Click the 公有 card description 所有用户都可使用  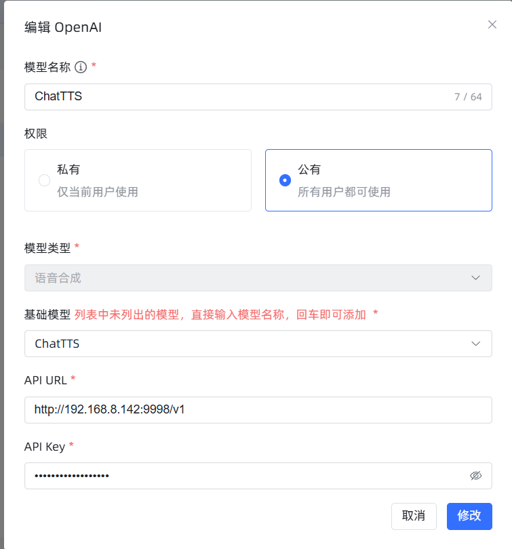tap(344, 192)
